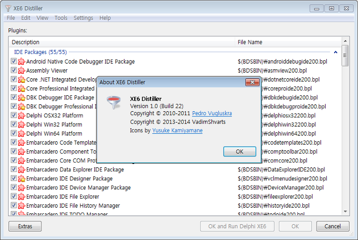The width and height of the screenshot is (358, 240).
Task: Disable the Delphi Win64 Platform checkbox
Action: coord(14,133)
